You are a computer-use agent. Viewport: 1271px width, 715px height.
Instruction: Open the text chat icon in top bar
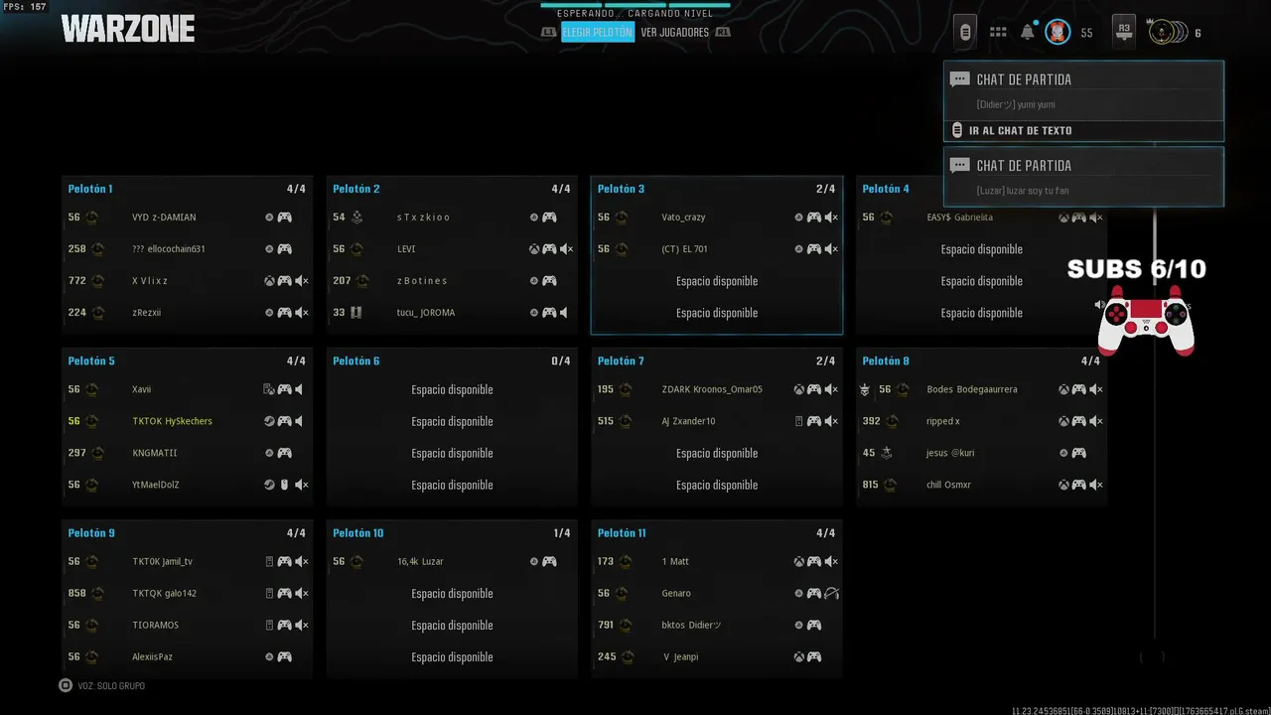[965, 32]
